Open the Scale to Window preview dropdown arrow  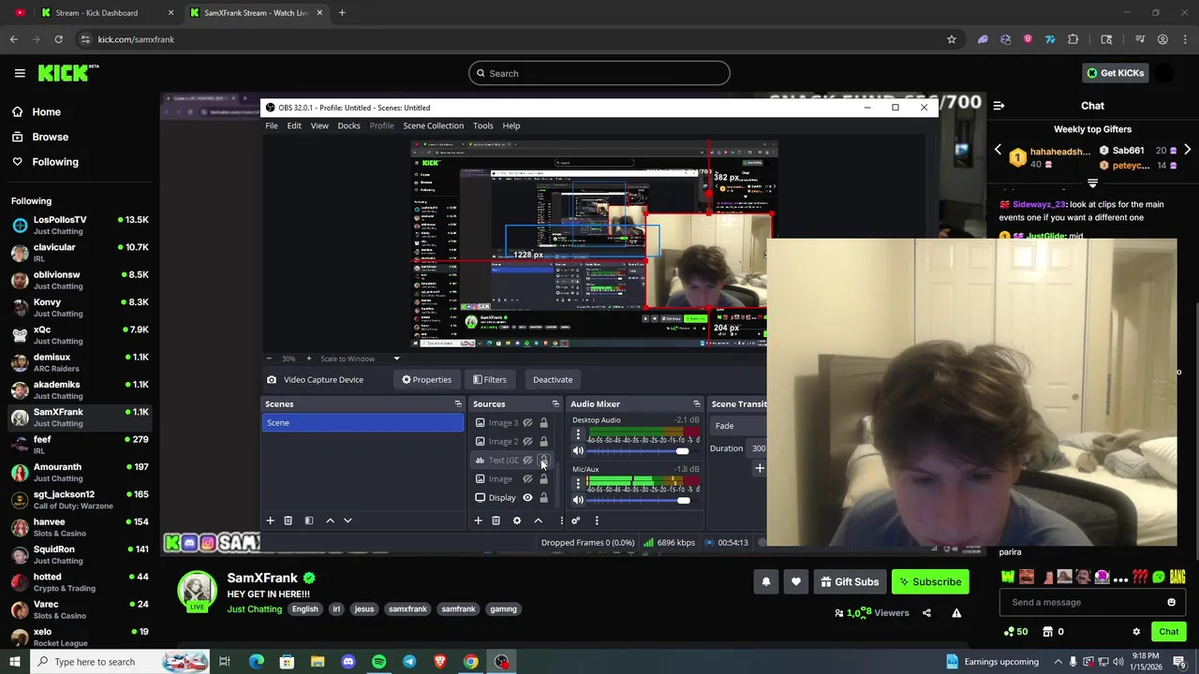tap(396, 359)
